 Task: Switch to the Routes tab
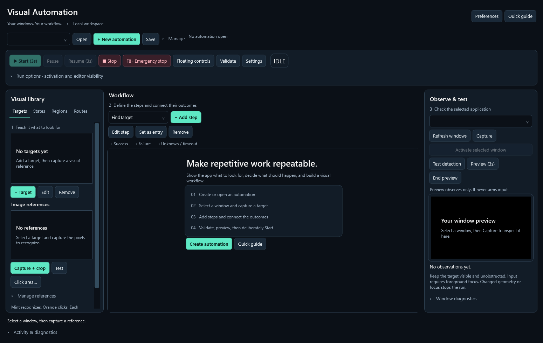81,111
